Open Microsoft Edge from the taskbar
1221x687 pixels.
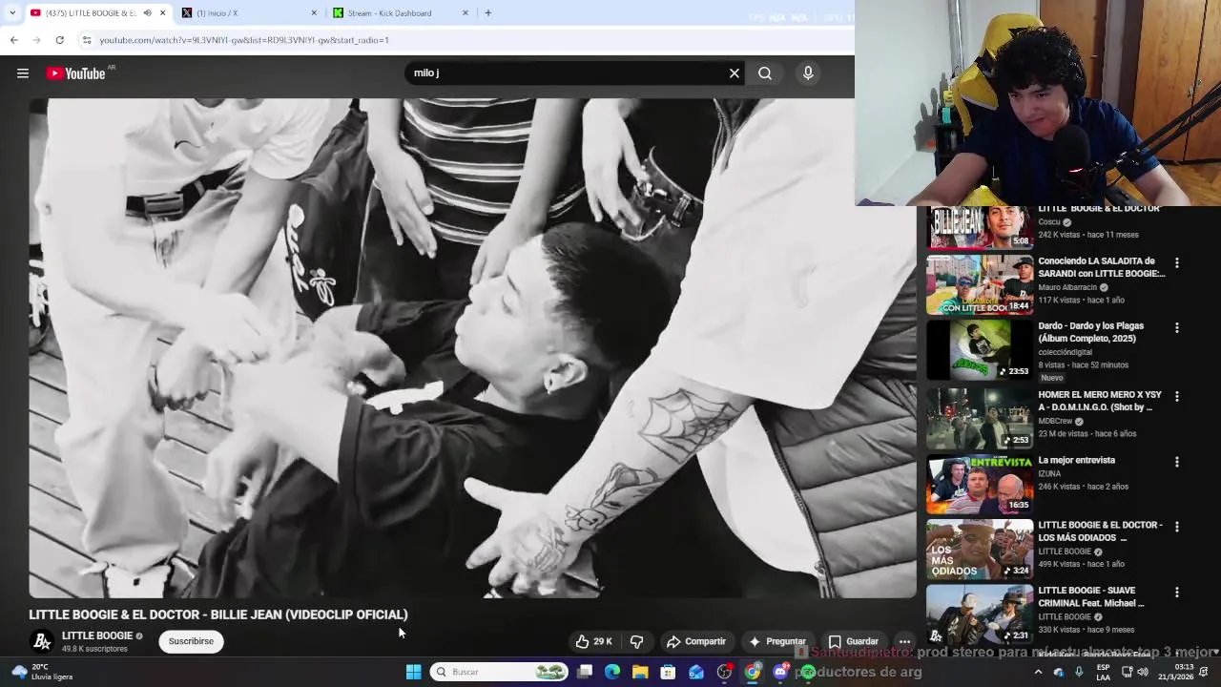tap(612, 672)
